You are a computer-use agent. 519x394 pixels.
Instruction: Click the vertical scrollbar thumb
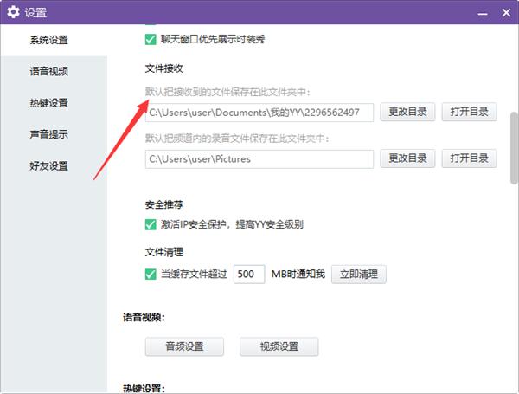[514, 148]
